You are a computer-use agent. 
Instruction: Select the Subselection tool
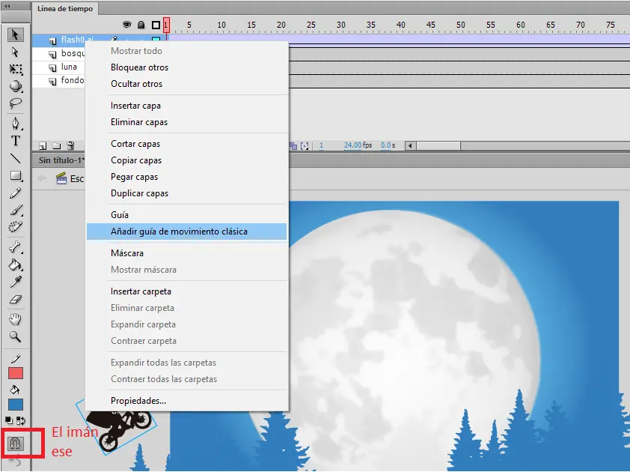pos(15,52)
